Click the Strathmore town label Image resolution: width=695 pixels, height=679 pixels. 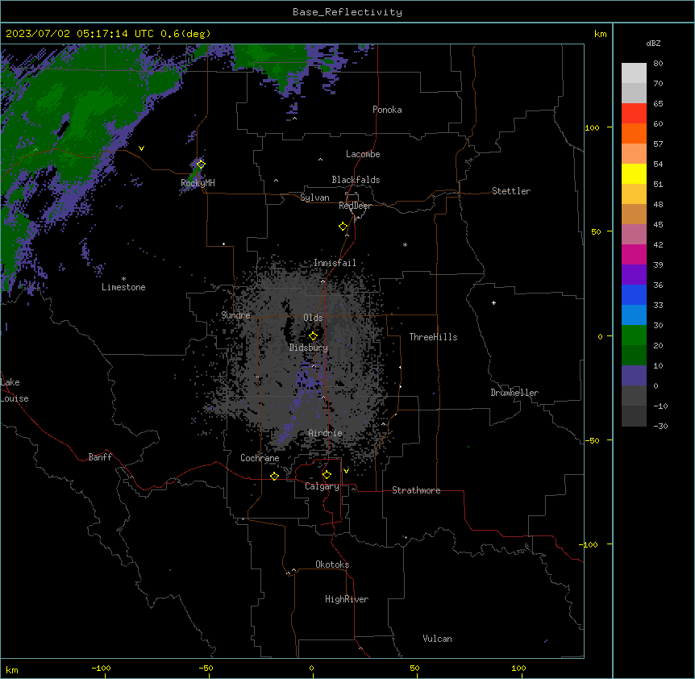click(x=416, y=490)
